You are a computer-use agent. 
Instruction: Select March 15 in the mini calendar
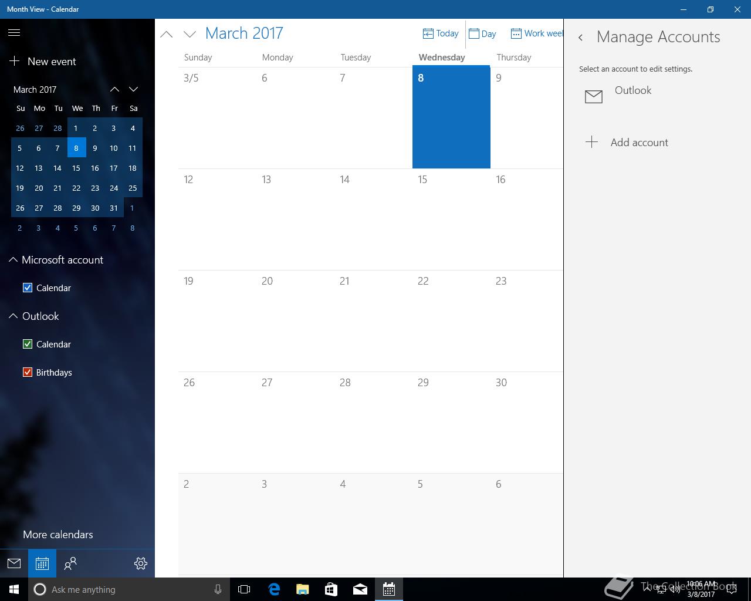pyautogui.click(x=76, y=168)
